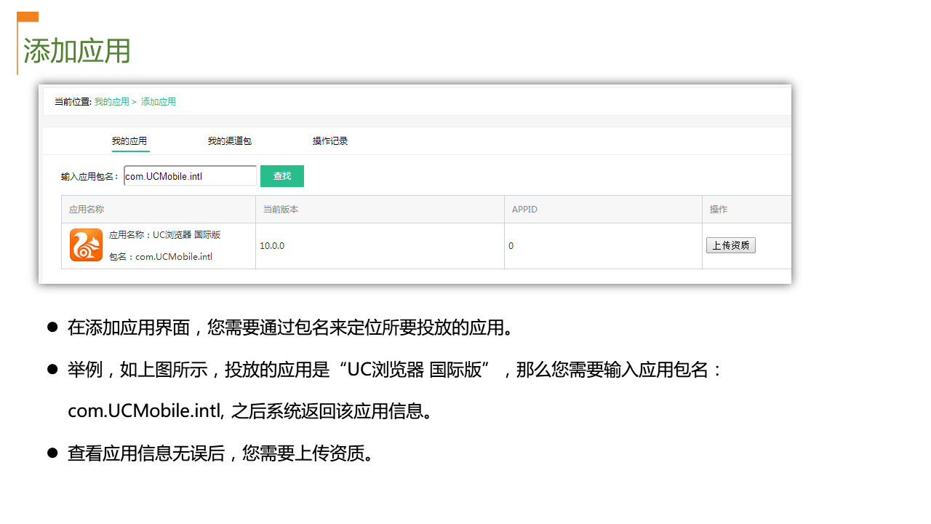Switch to the 我的渠道包 tab
931x524 pixels.
229,141
